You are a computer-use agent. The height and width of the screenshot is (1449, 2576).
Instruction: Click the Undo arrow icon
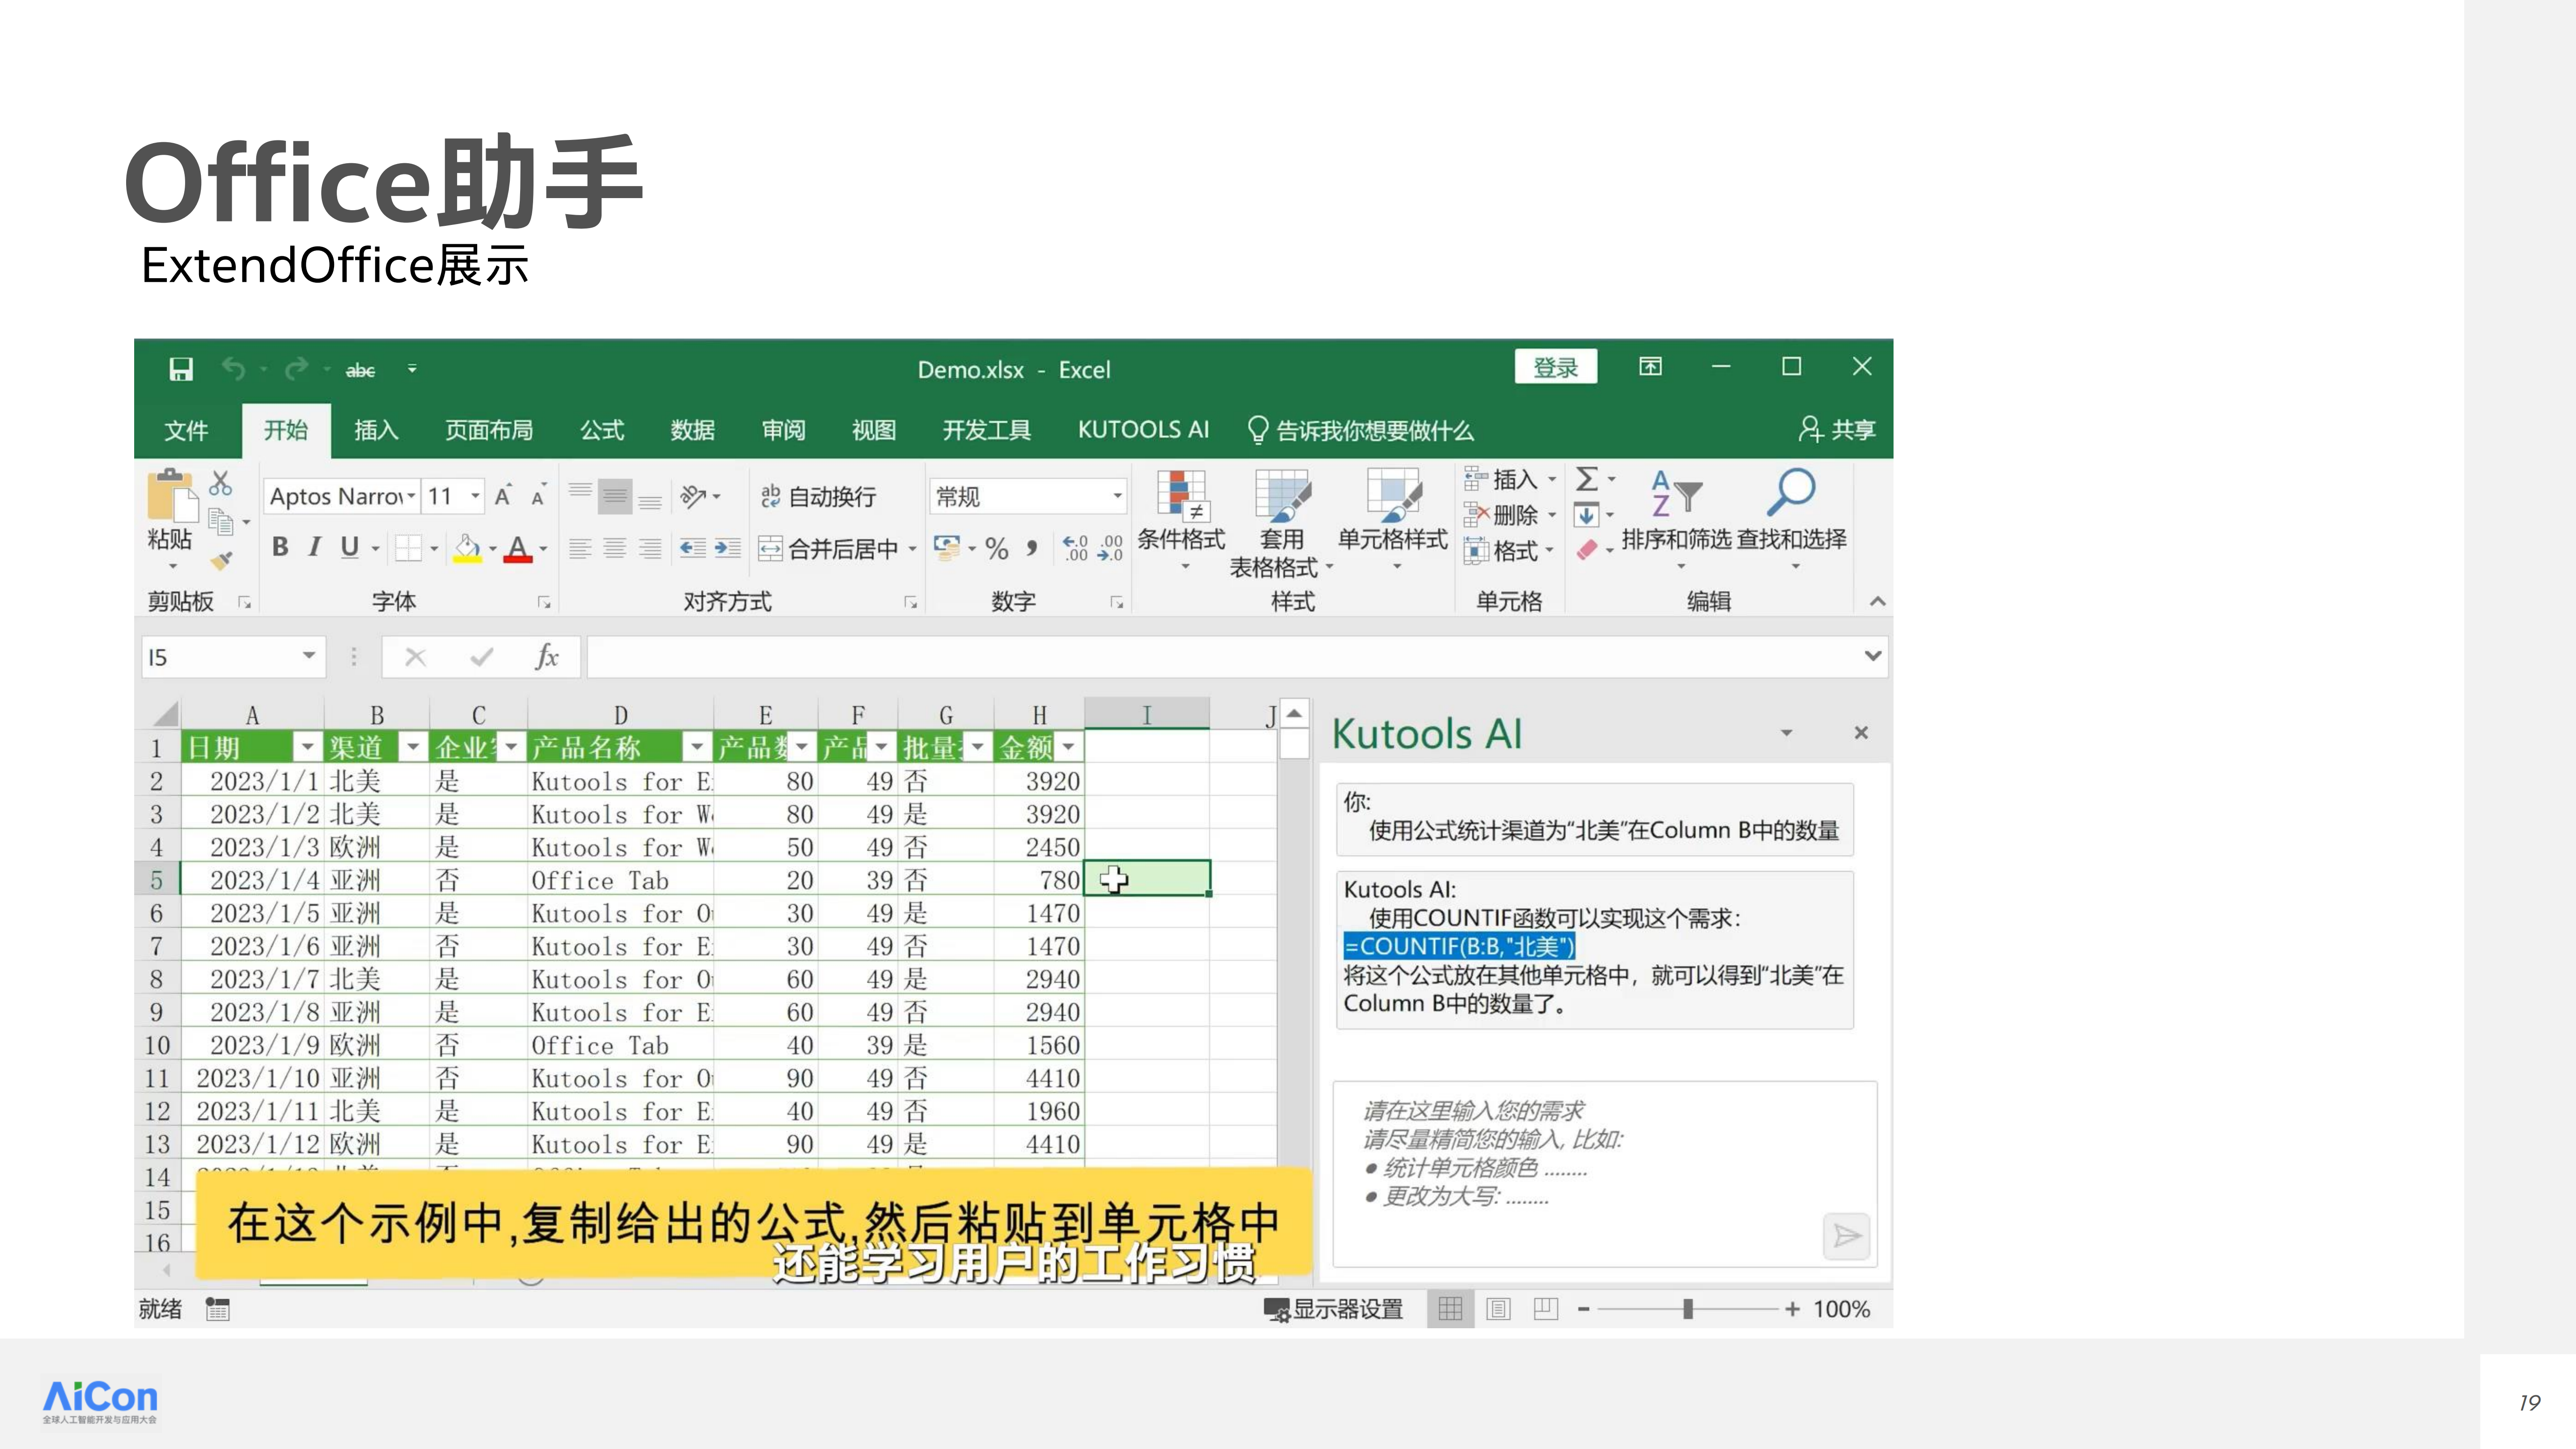234,369
